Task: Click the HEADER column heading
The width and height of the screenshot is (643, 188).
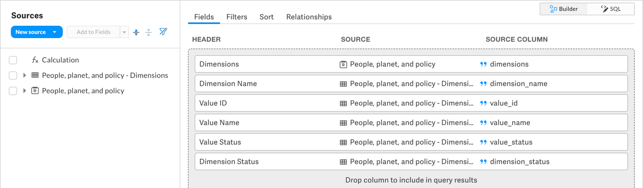Action: click(x=206, y=40)
